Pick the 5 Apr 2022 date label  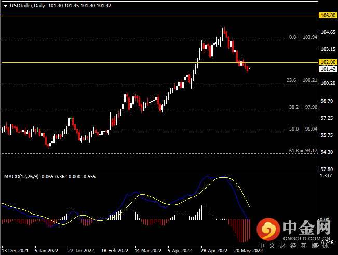[x=180, y=251]
